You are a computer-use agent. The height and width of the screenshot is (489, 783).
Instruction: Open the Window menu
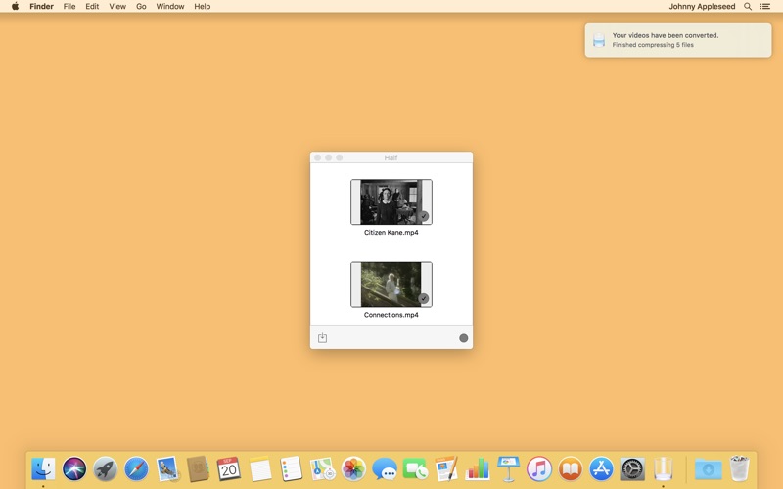pos(170,7)
